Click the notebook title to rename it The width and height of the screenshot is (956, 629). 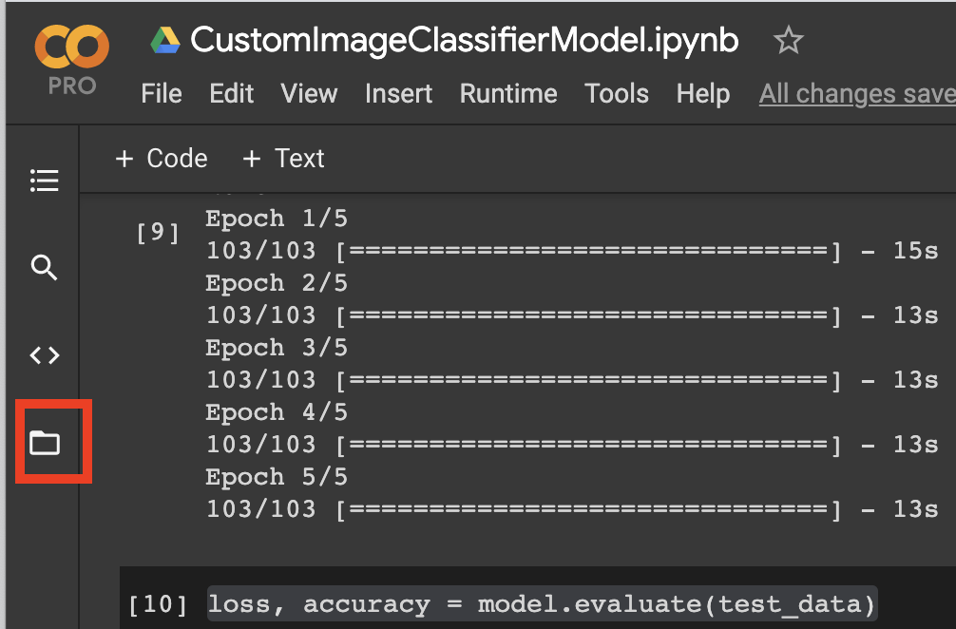pyautogui.click(x=465, y=41)
